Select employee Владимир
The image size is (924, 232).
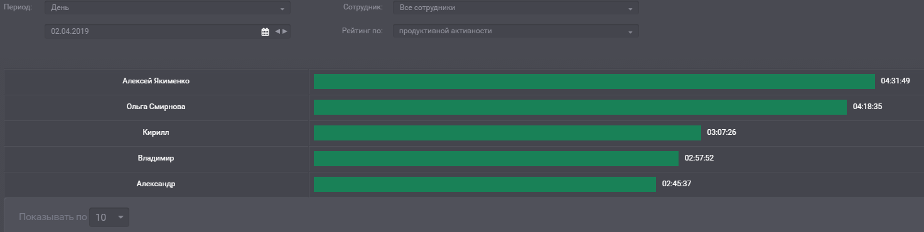pos(156,158)
